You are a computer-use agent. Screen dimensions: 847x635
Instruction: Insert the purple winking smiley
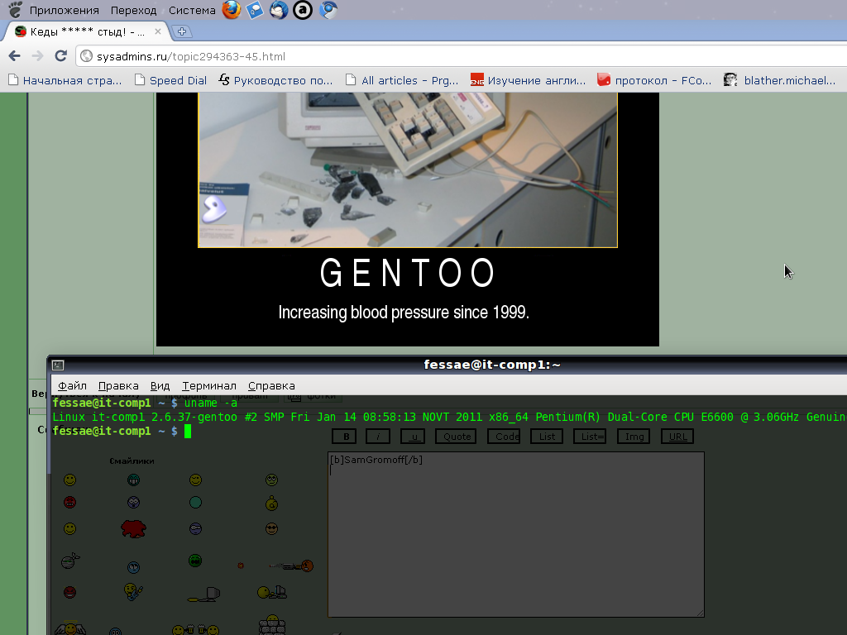195,528
